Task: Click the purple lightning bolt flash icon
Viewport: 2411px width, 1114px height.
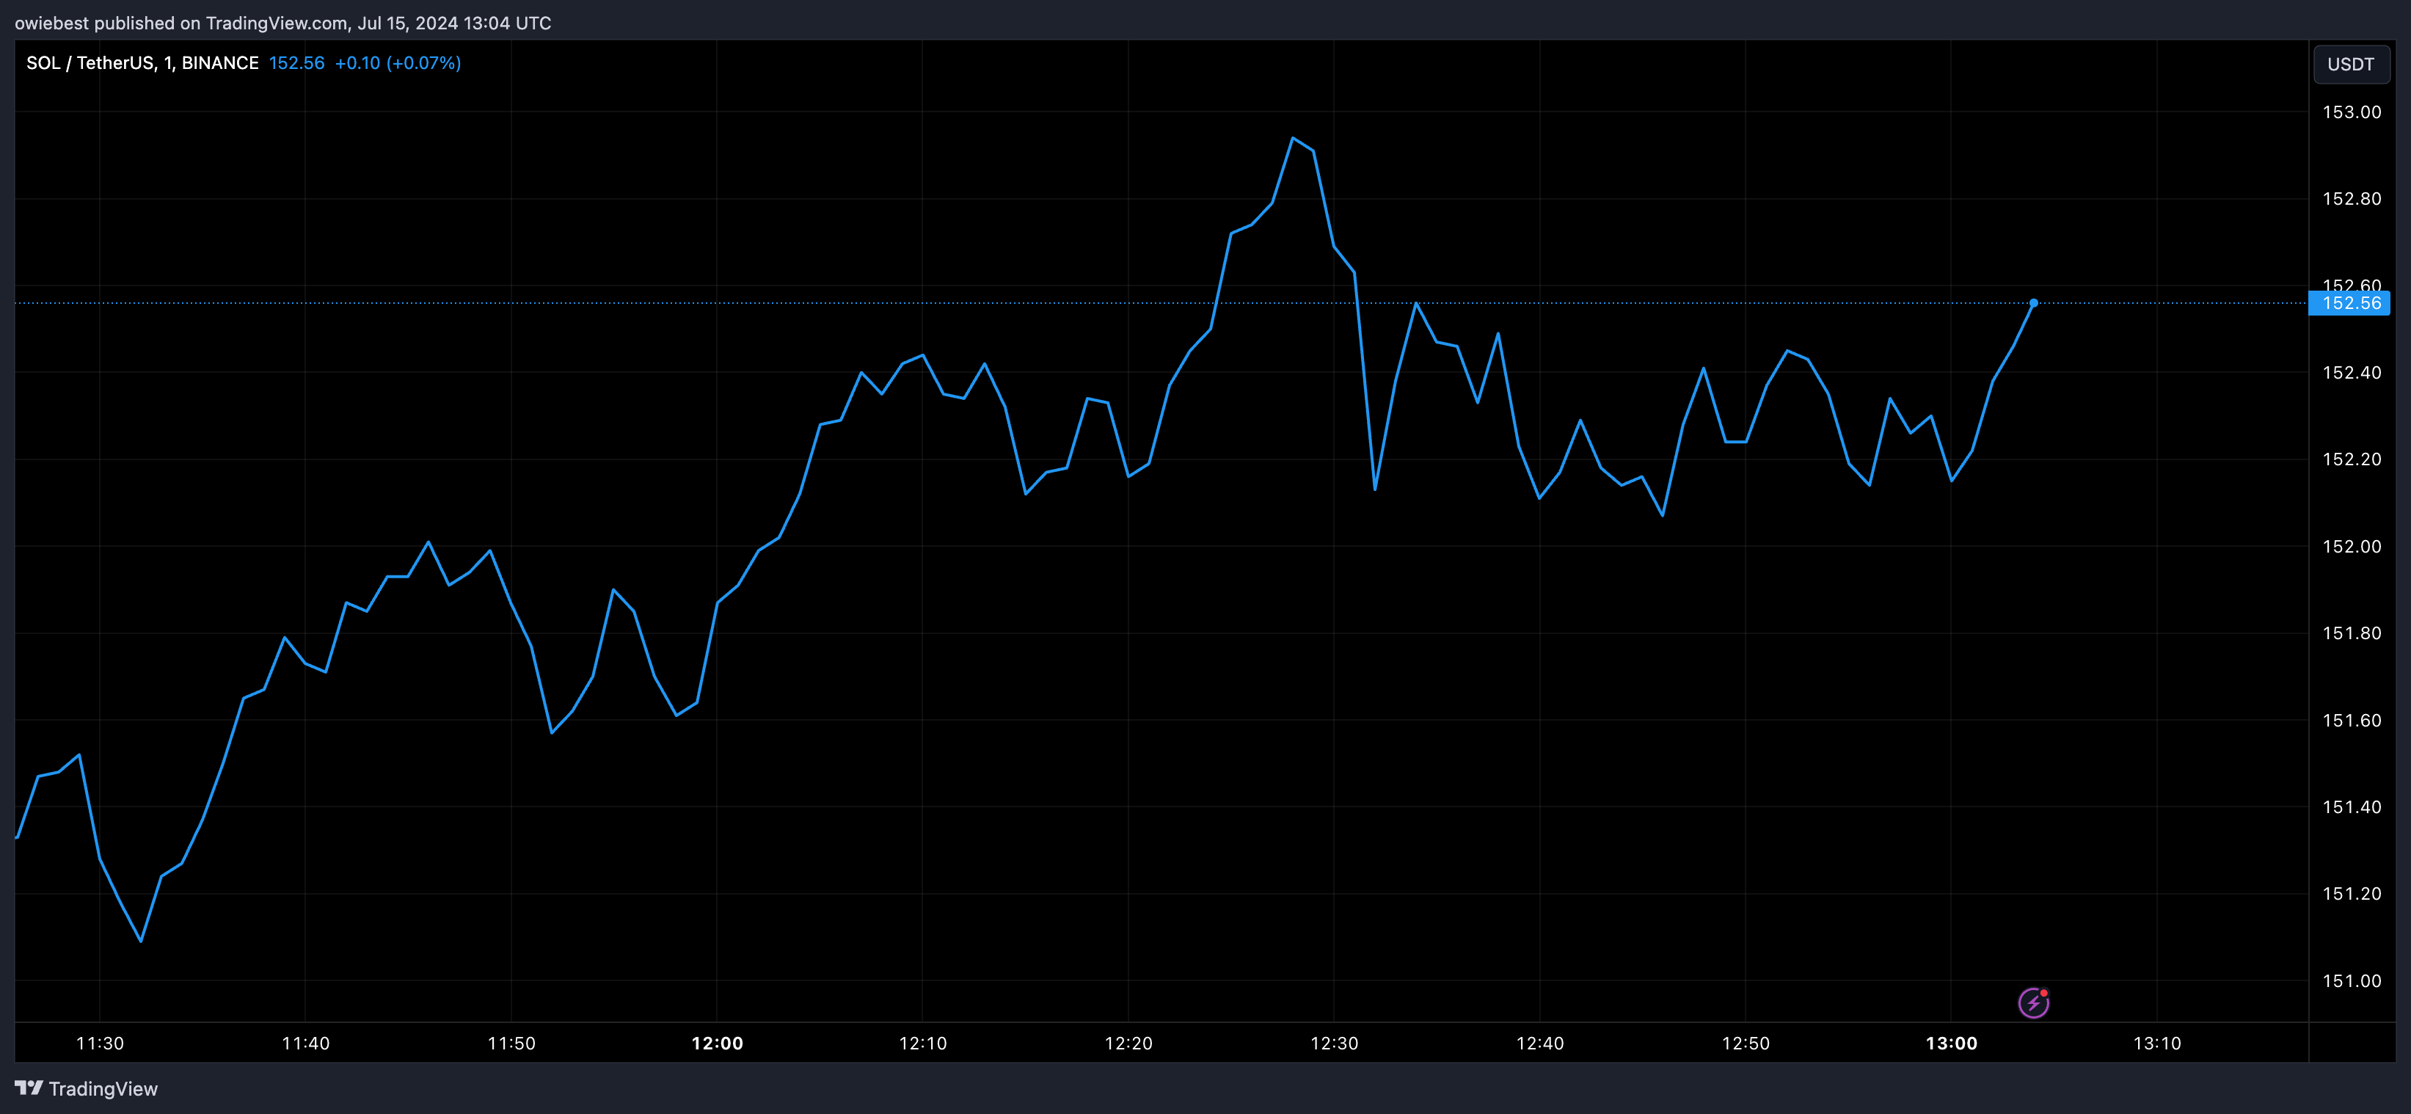Action: click(x=2033, y=1002)
